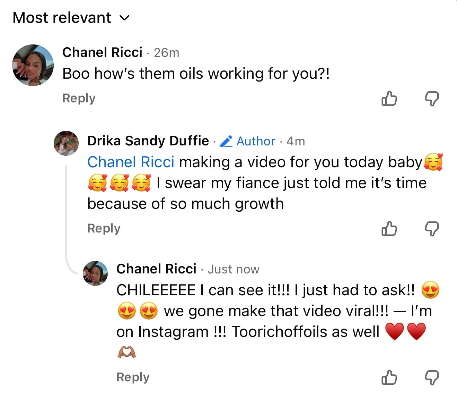The width and height of the screenshot is (457, 398).
Task: Reply to the CHILEEEEE comment
Action: click(133, 377)
